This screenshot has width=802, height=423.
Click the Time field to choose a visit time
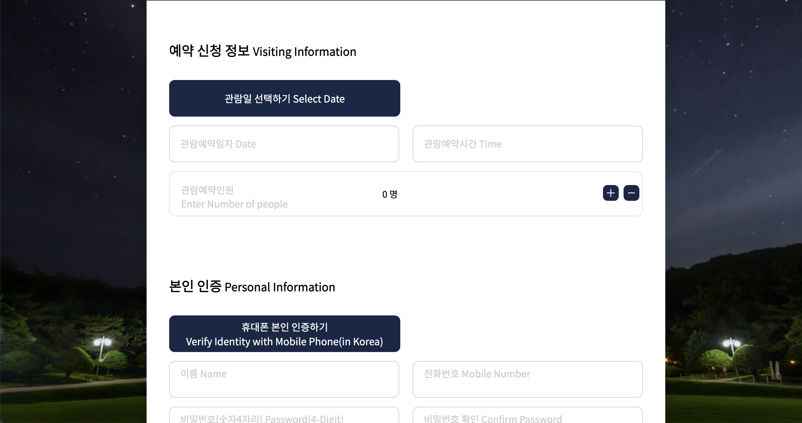click(527, 144)
